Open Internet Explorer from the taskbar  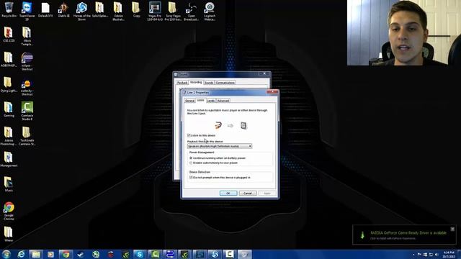pyautogui.click(x=21, y=254)
